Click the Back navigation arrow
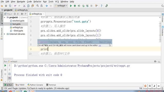 [47, 6]
